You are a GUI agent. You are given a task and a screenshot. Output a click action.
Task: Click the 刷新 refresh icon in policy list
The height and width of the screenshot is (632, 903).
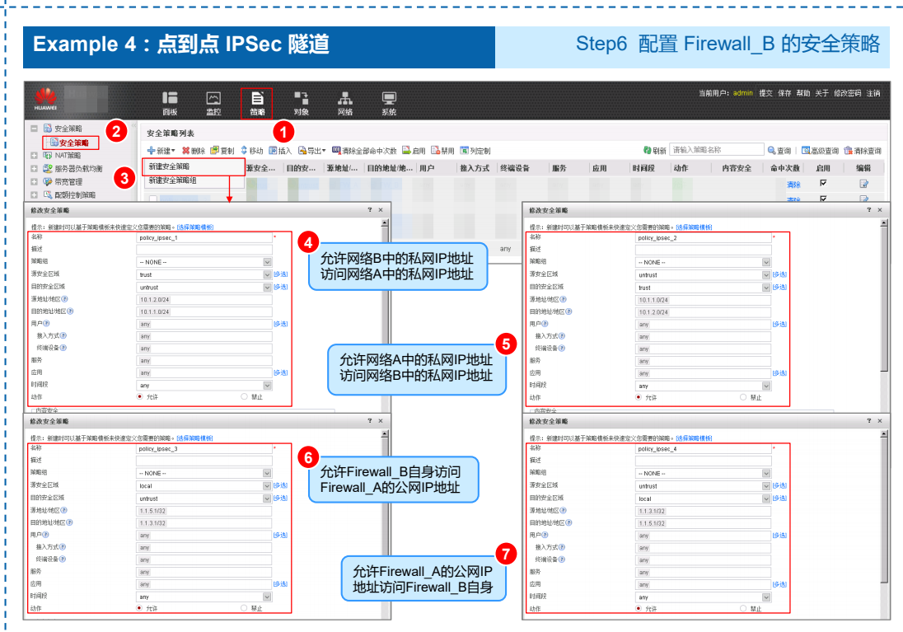[x=648, y=151]
